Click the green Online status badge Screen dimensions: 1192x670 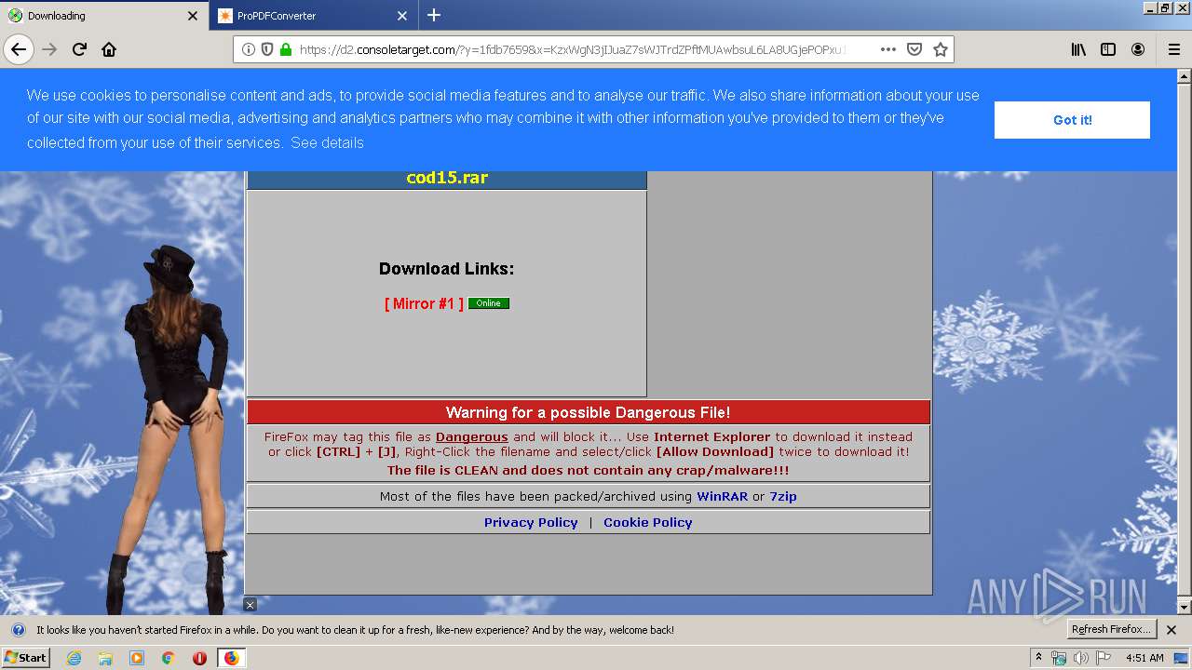[x=489, y=303]
